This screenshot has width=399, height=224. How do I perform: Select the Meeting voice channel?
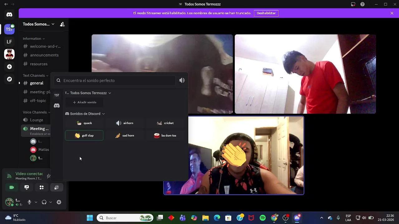click(x=36, y=131)
